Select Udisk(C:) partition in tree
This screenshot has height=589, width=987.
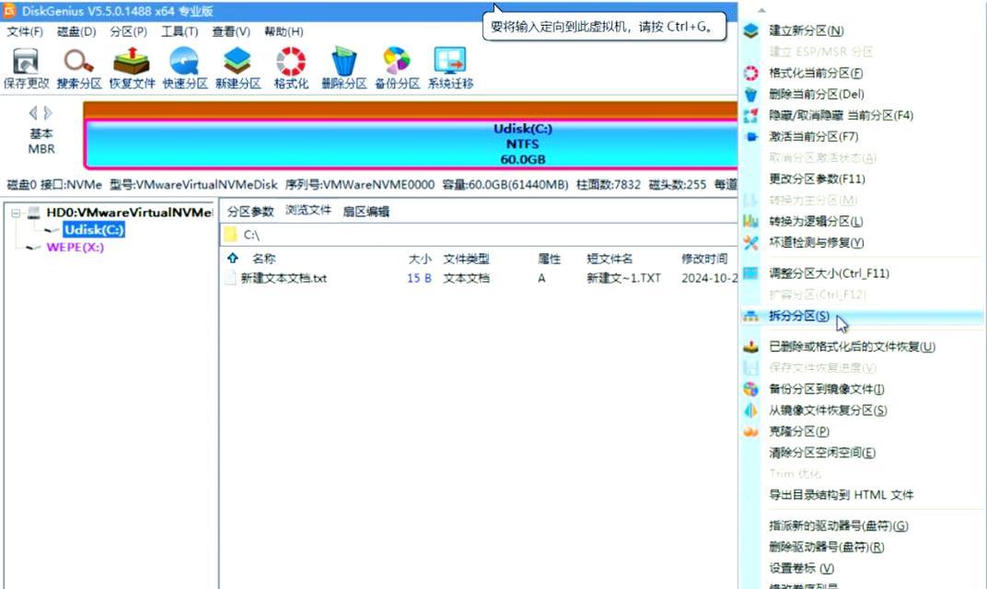94,230
